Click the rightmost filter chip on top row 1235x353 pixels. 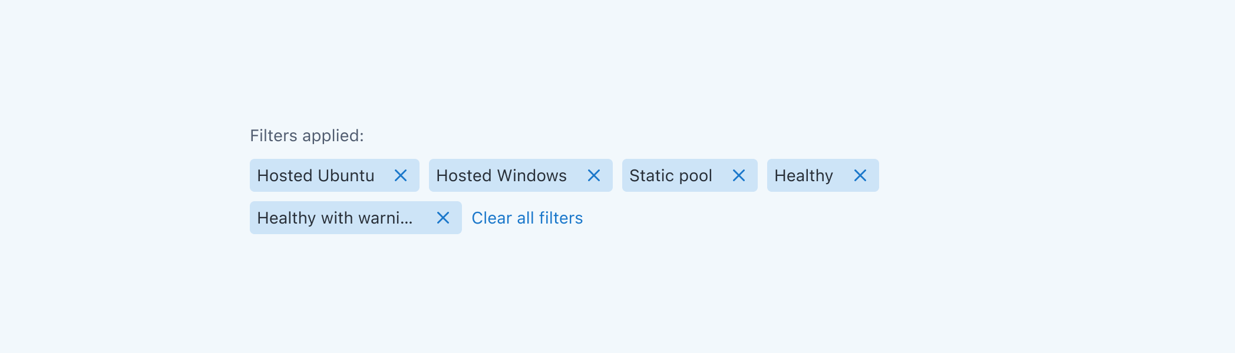823,175
